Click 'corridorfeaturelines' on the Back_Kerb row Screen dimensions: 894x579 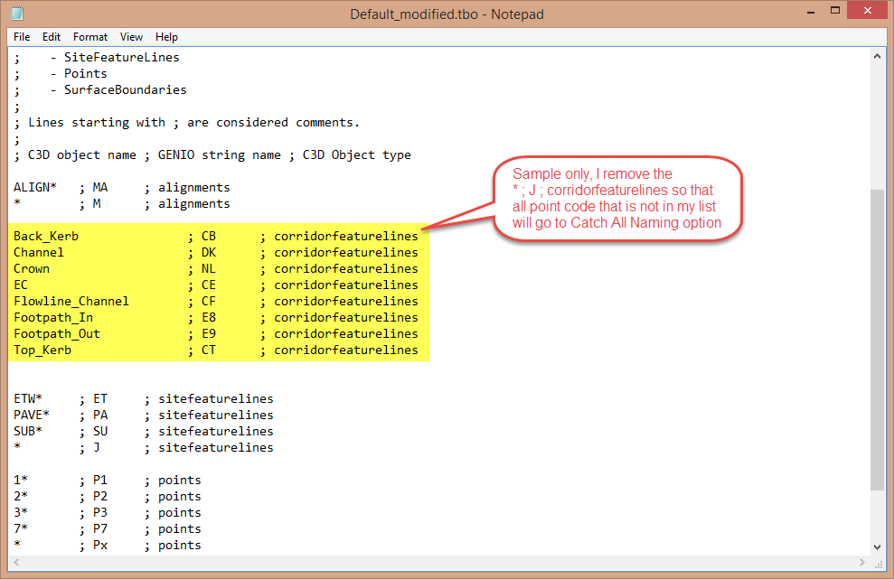(x=346, y=236)
